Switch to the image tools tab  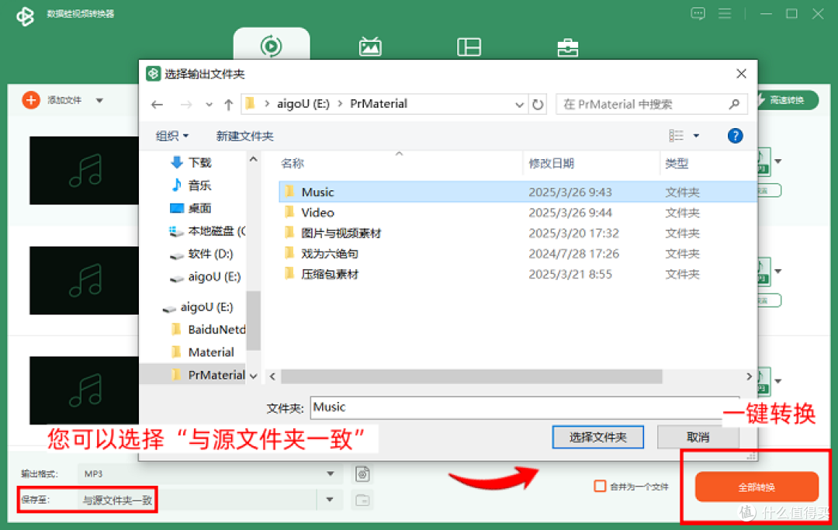370,47
